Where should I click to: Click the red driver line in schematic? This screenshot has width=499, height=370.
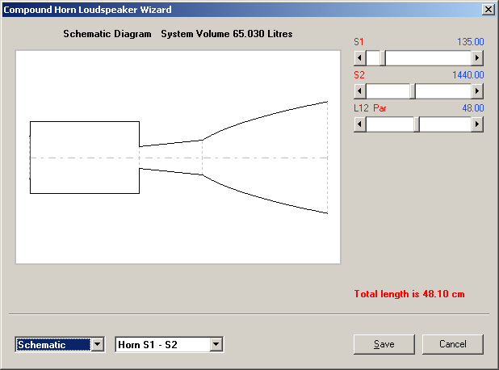click(x=30, y=158)
